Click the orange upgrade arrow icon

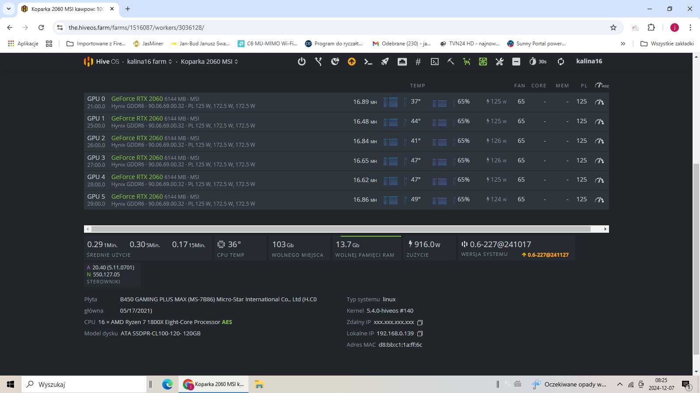pos(352,62)
